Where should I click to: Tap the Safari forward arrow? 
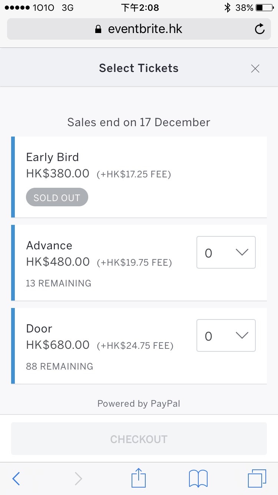78,479
